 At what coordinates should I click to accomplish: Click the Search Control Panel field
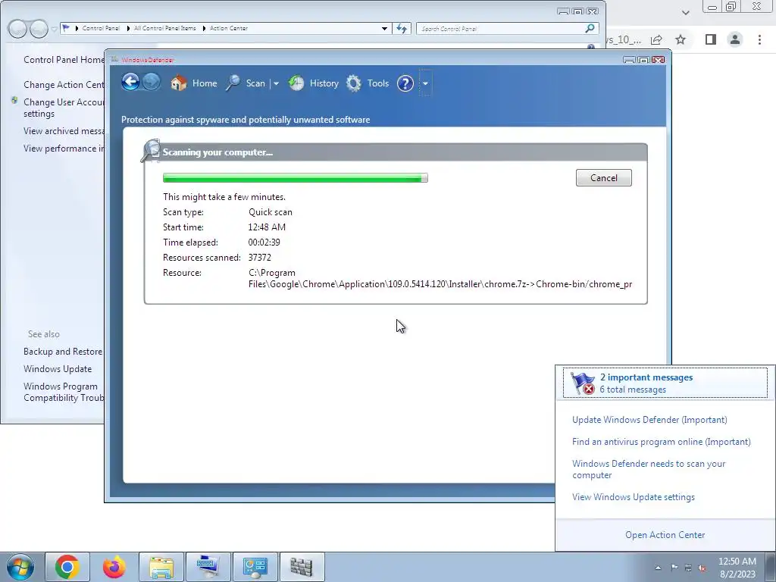coord(500,29)
